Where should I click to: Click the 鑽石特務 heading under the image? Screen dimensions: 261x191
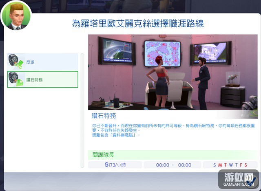coord(104,116)
